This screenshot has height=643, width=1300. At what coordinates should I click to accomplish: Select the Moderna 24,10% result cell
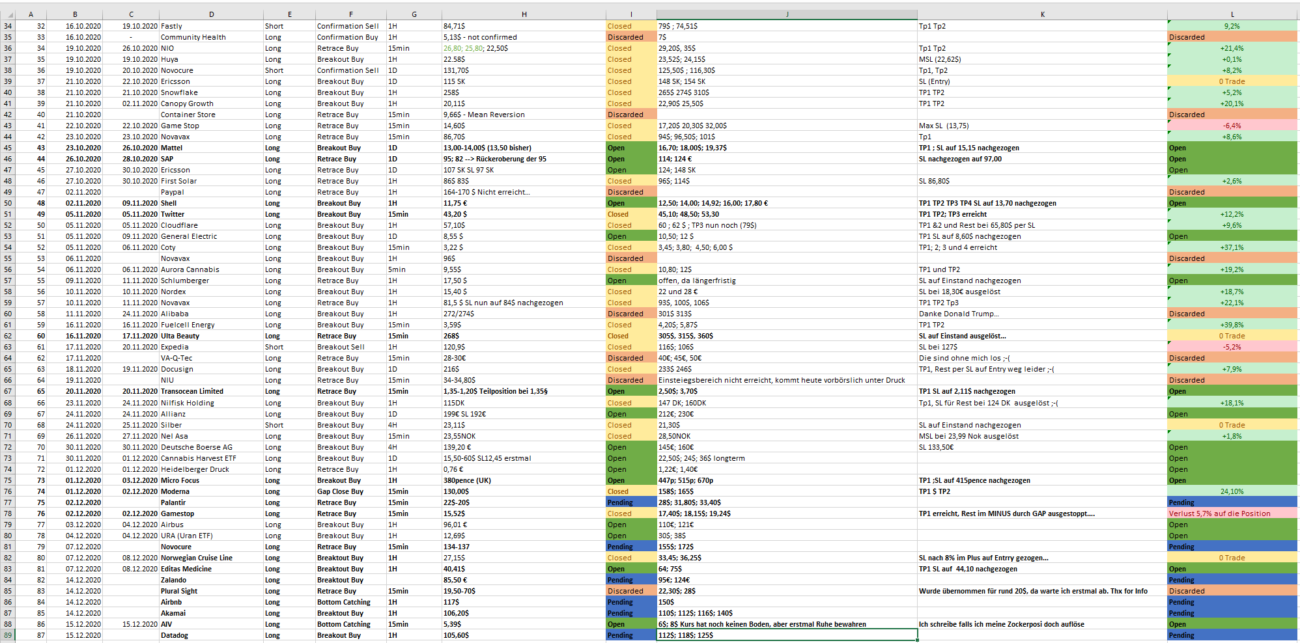[1231, 491]
